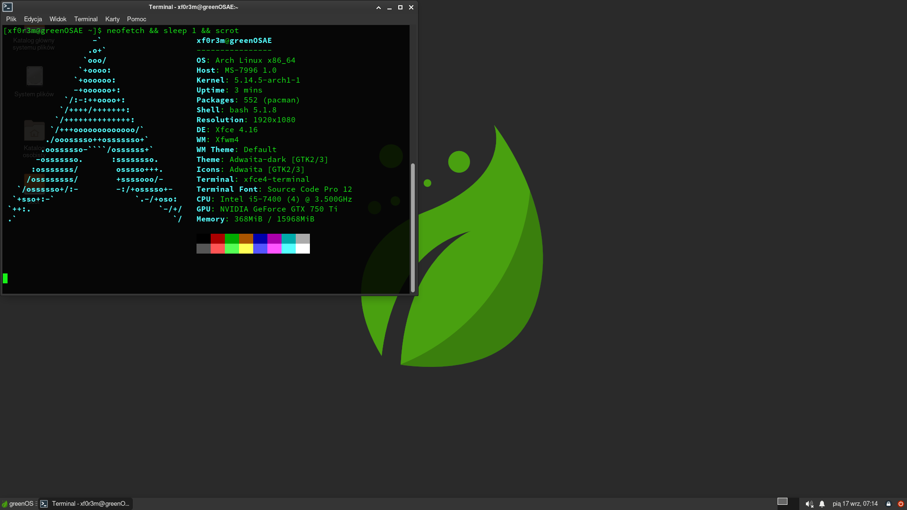Click the lock screen icon
This screenshot has height=510, width=907.
pos(889,504)
